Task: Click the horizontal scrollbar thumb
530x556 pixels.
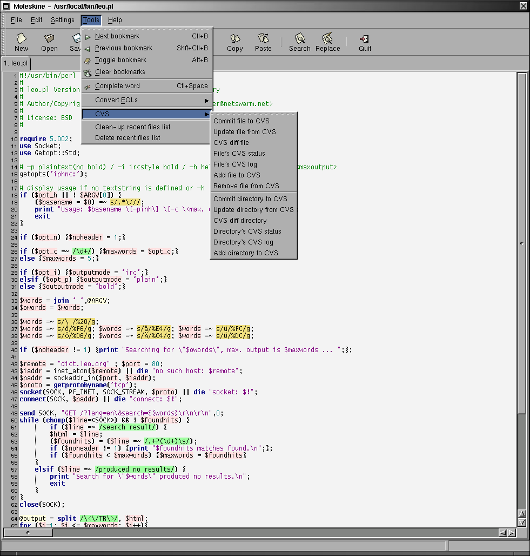Action: 28,533
